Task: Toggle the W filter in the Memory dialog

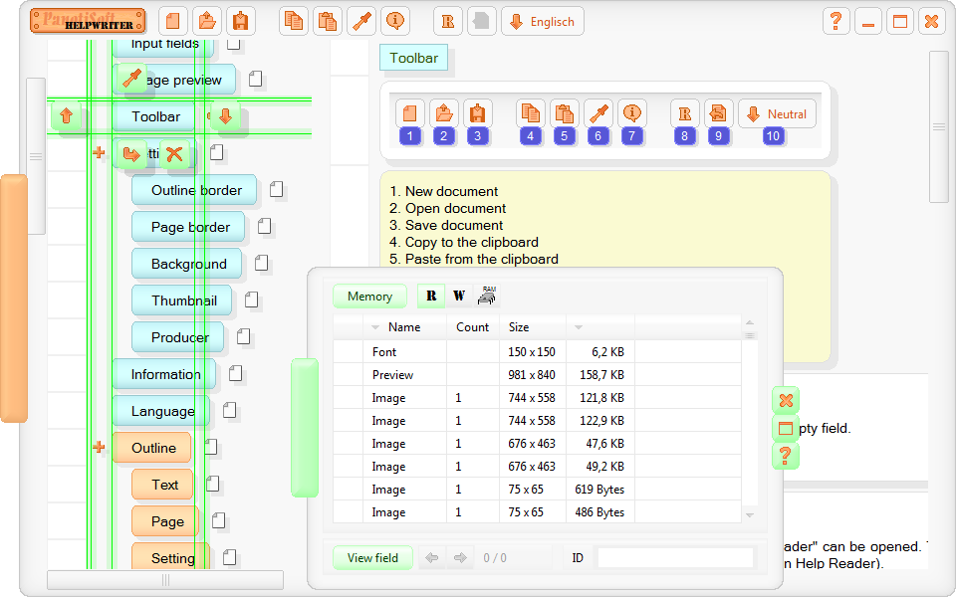Action: pos(458,295)
